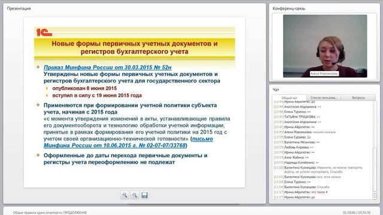Click chat message ТАТЬЯНА ТРУШКОВА: ++
The image size is (383, 215).
(x=297, y=117)
